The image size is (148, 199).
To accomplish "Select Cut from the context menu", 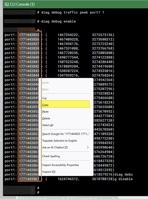I will point(44,98).
